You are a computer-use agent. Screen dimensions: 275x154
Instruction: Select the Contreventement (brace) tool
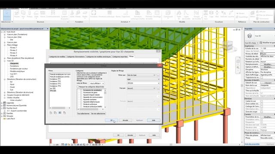(53, 14)
